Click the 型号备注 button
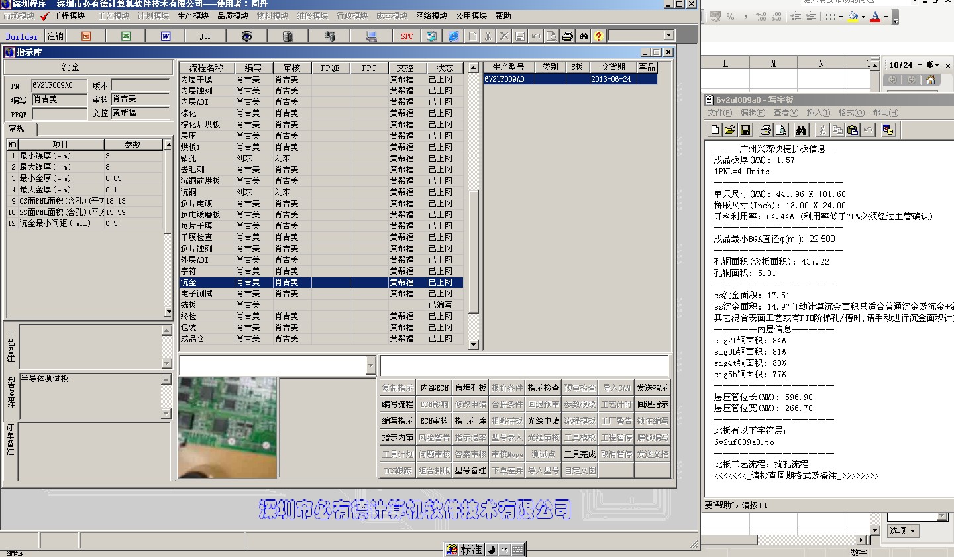 (470, 471)
